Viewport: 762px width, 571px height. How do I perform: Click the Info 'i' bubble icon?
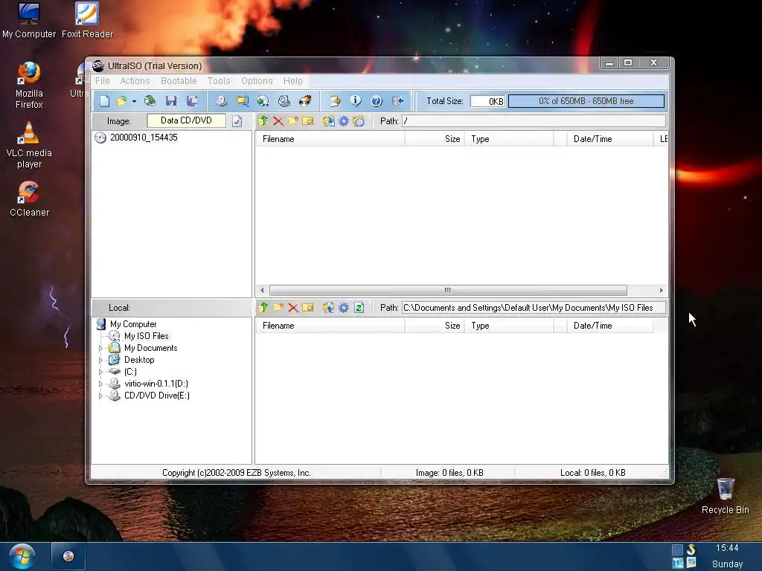(356, 101)
